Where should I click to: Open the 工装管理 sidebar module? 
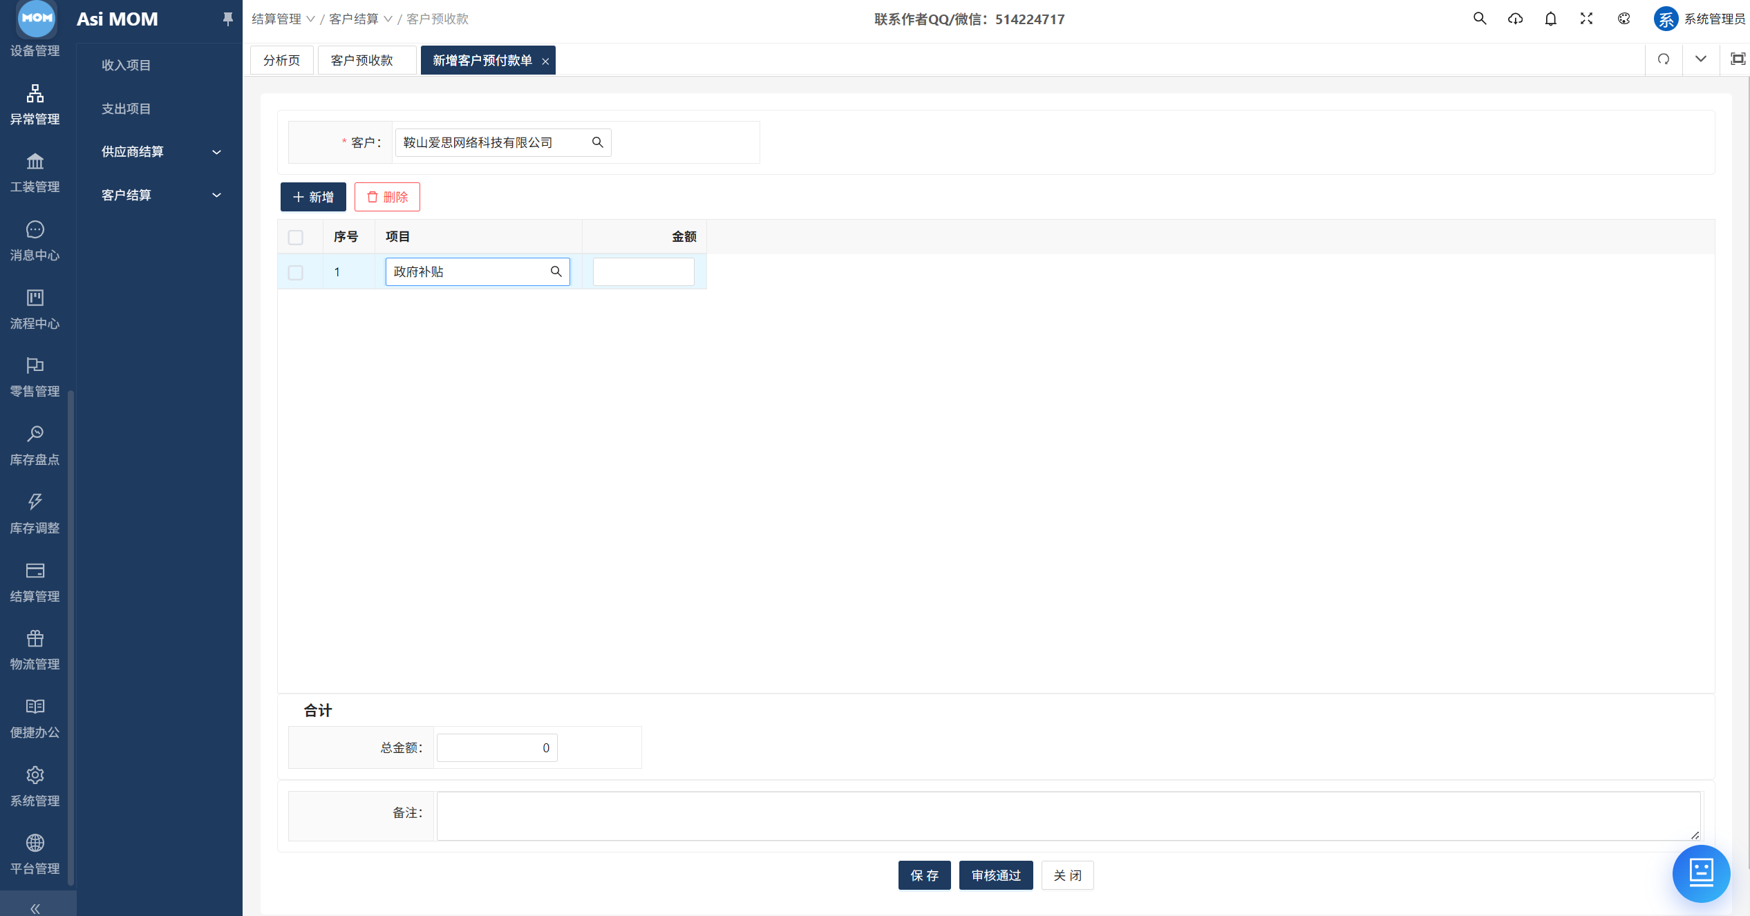click(x=35, y=173)
